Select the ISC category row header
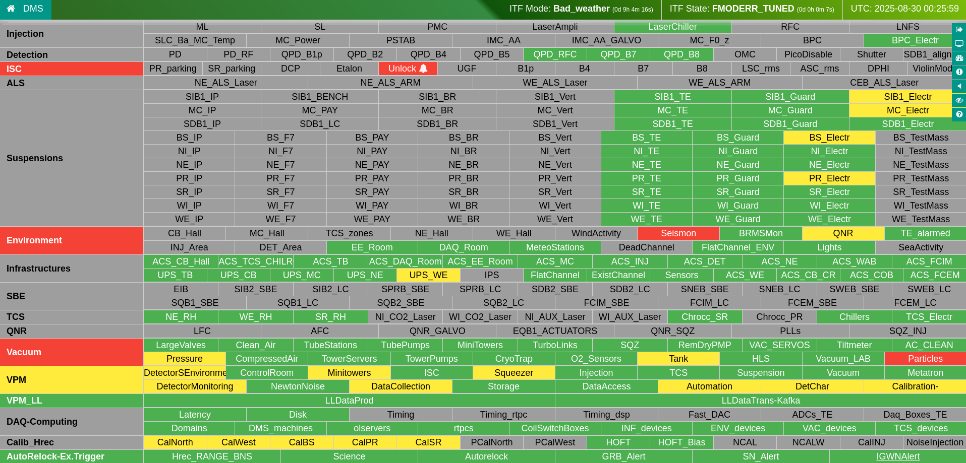Viewport: 966px width, 463px height. (72, 69)
